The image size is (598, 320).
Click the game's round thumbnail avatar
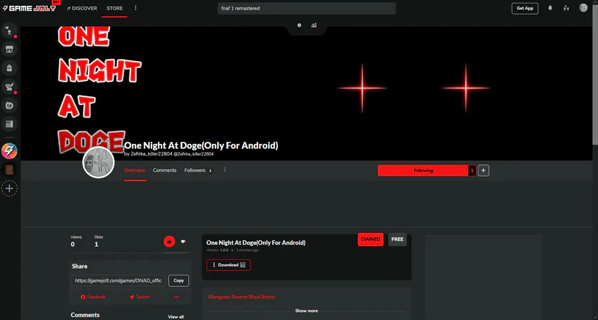click(98, 162)
